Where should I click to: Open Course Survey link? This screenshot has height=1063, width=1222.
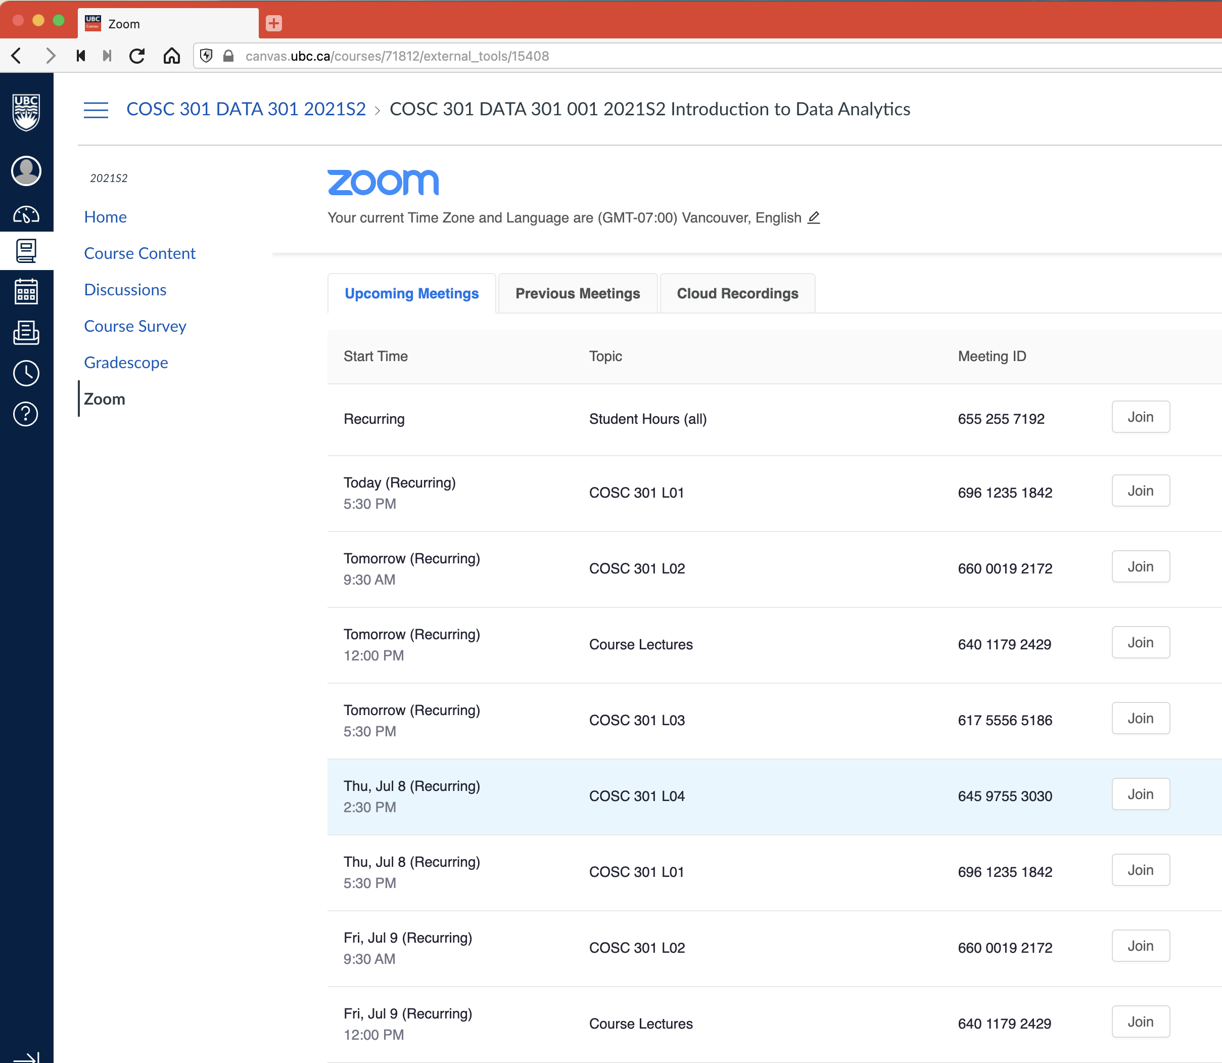click(135, 326)
